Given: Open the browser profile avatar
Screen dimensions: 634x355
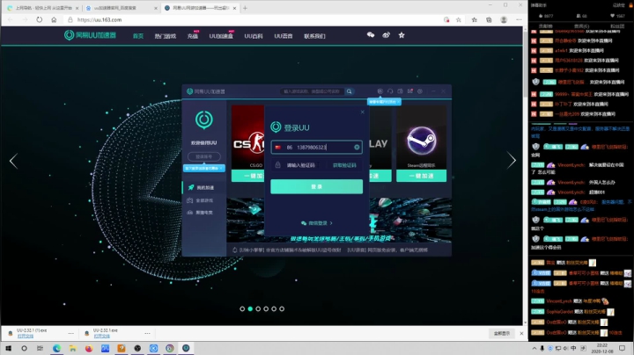Looking at the screenshot, I should [x=504, y=19].
